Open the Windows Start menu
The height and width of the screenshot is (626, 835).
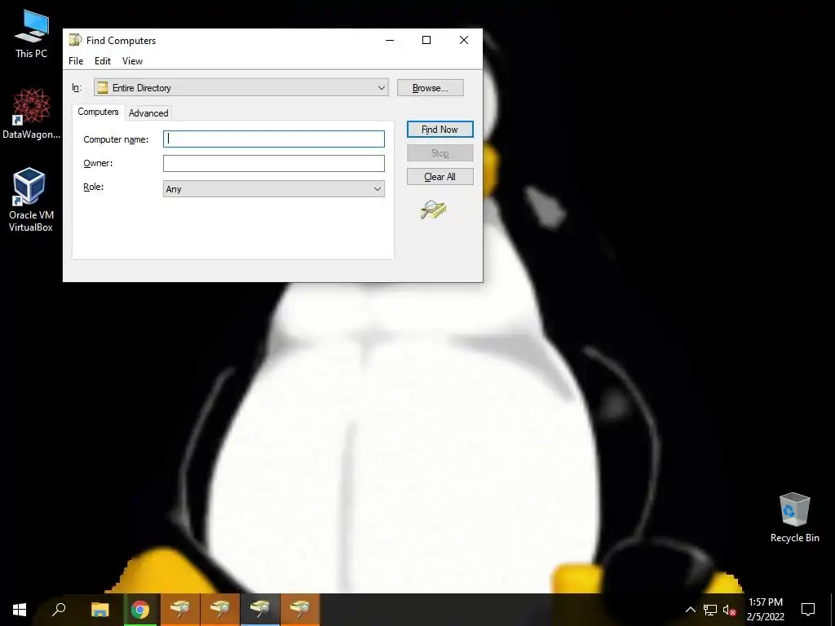point(20,610)
